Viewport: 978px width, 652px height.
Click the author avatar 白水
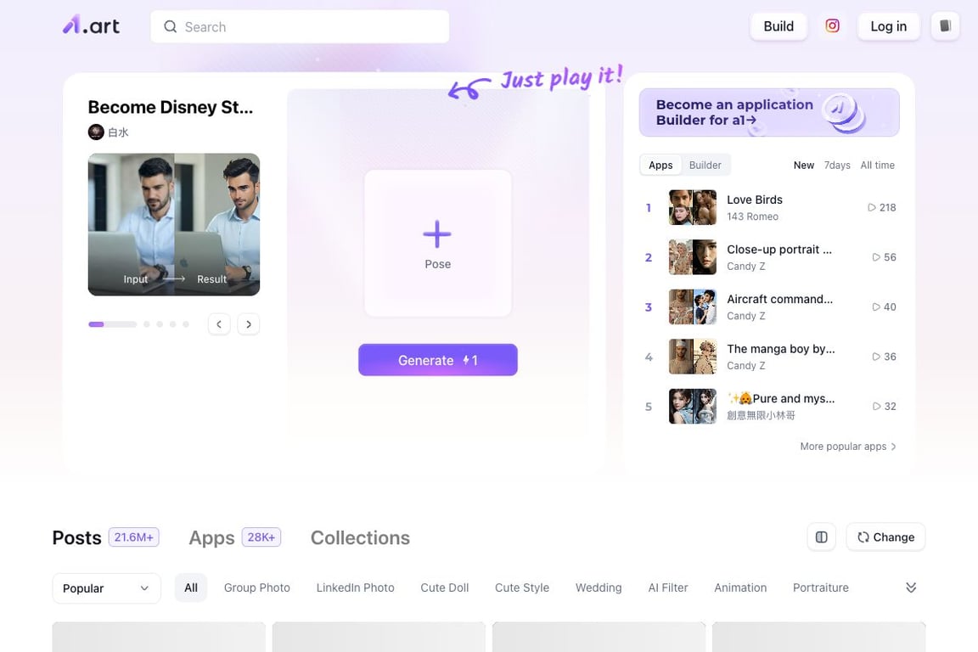click(x=96, y=132)
